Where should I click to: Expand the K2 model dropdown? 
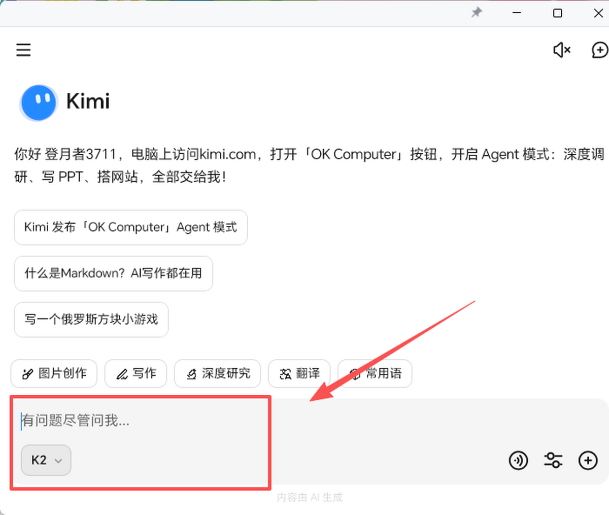click(46, 460)
